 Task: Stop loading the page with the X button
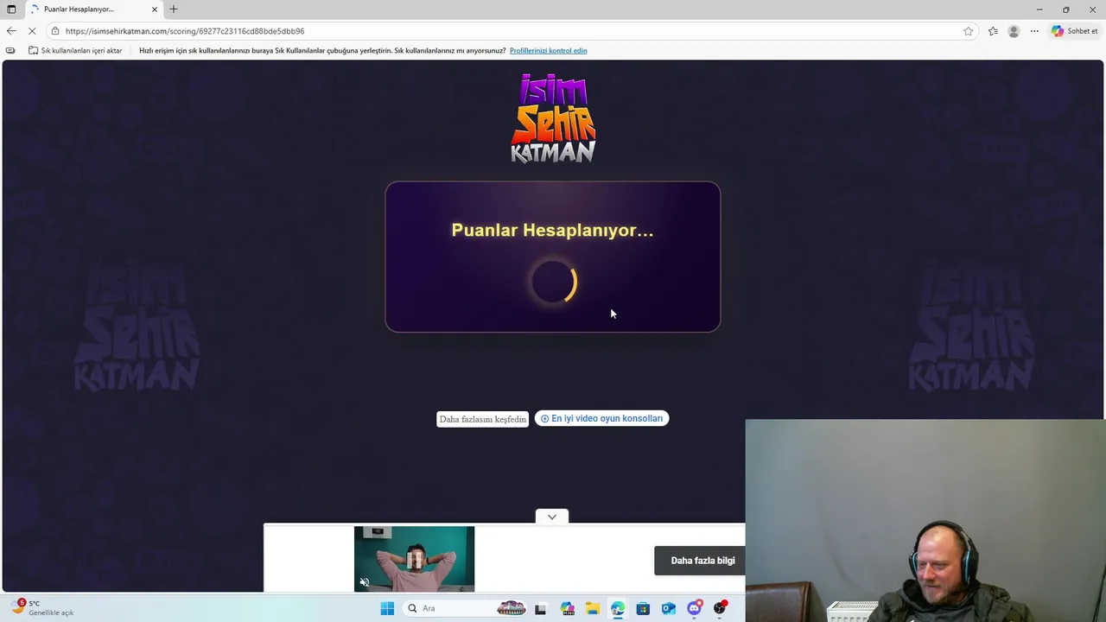point(32,31)
